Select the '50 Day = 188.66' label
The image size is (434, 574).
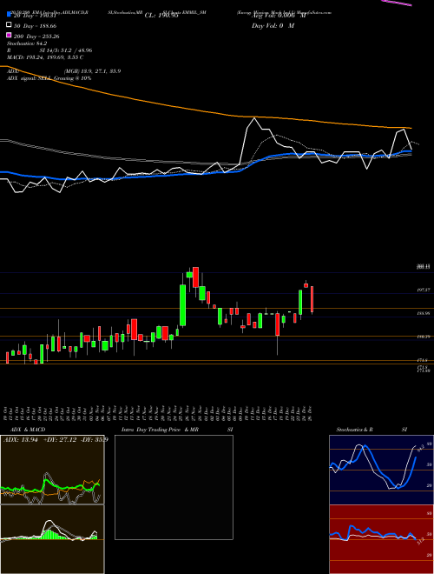coord(35,26)
